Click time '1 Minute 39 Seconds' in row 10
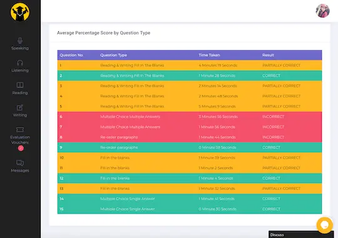The image size is (338, 238). tap(217, 158)
